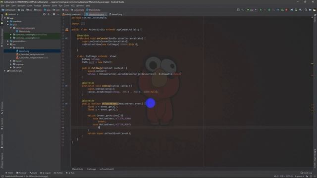Expand the folded import statement
This screenshot has height=178, width=317.
point(83,24)
